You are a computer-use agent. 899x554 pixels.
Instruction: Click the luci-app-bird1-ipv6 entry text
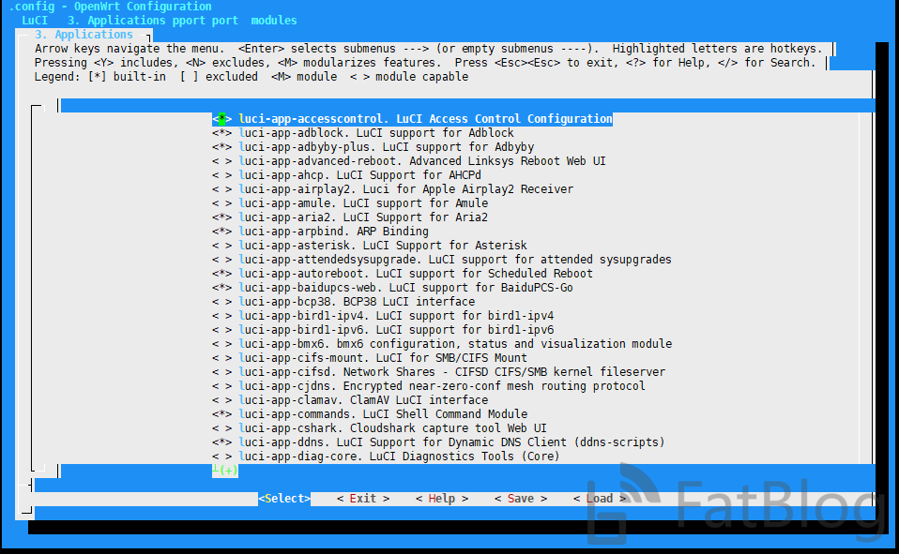tap(396, 329)
